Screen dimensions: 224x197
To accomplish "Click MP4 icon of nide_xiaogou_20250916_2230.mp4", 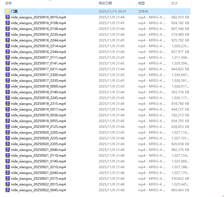I will click(x=7, y=35).
